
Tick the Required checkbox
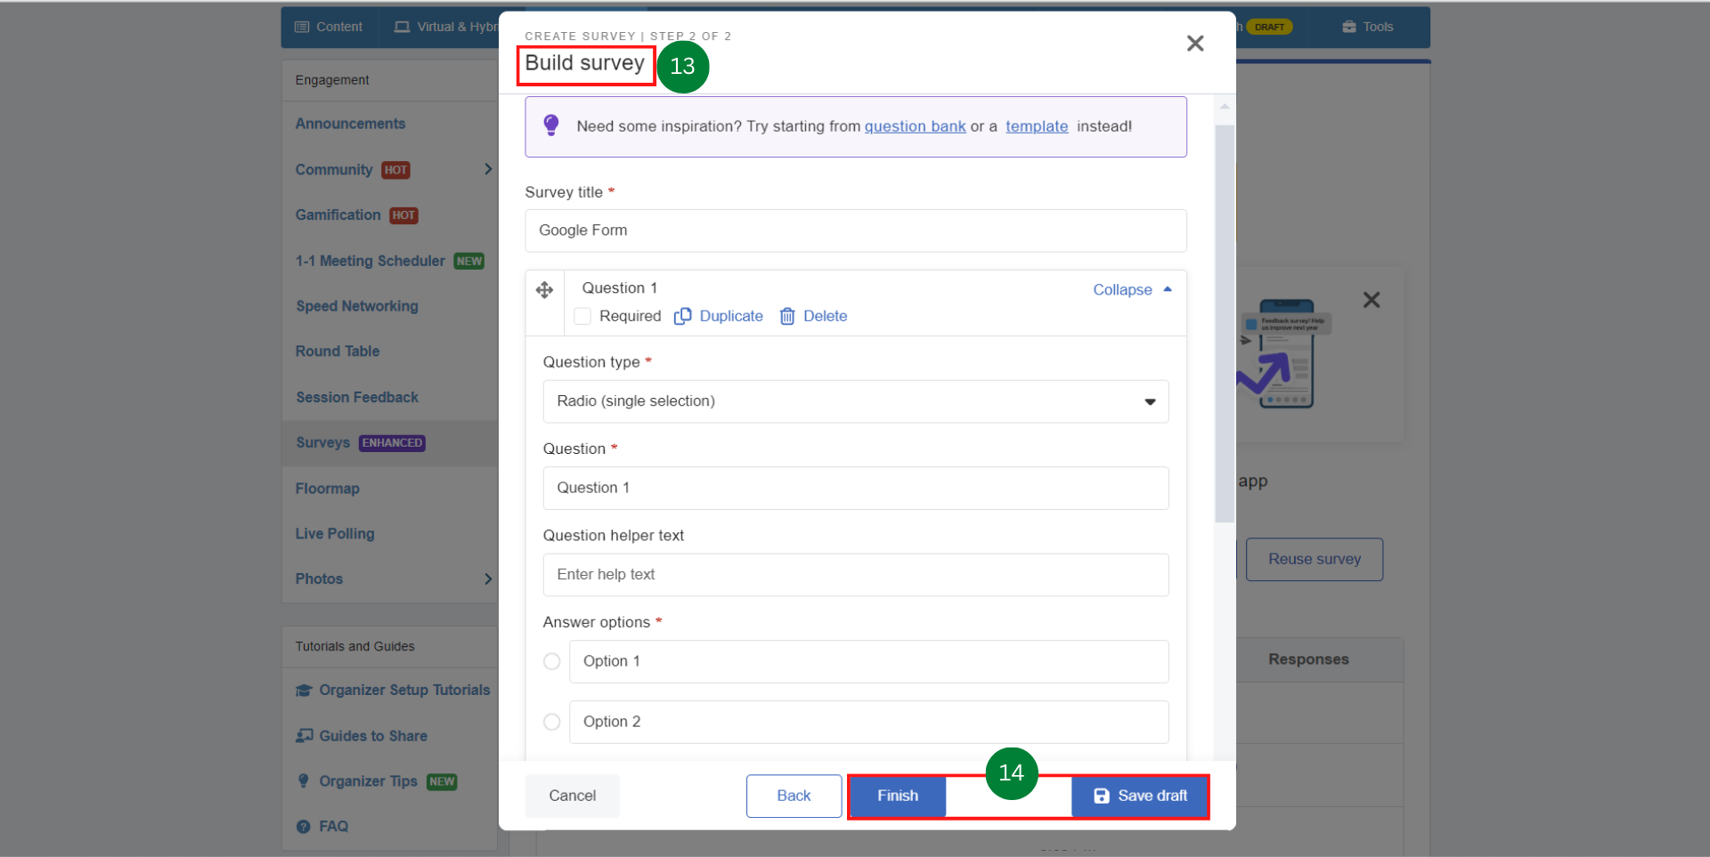tap(582, 316)
